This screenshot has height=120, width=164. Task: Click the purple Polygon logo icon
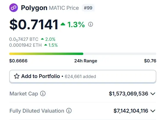[14, 8]
